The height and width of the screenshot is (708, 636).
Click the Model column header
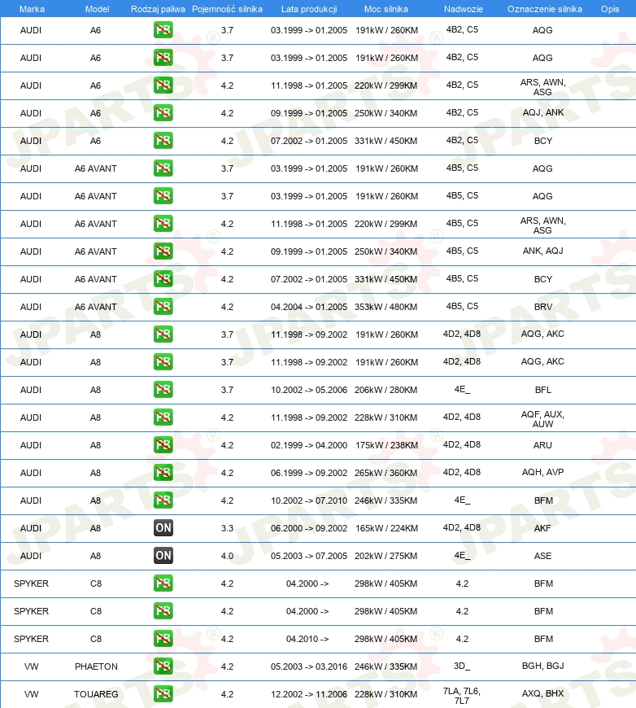(97, 9)
